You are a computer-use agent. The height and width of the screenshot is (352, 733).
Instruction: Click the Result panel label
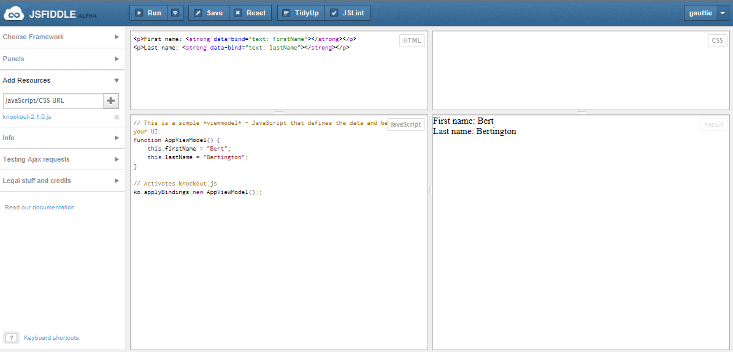tap(713, 125)
